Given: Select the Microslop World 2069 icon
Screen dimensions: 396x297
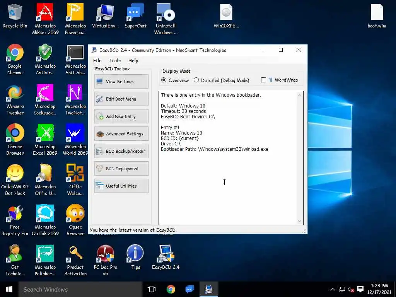Looking at the screenshot, I should coord(75,140).
